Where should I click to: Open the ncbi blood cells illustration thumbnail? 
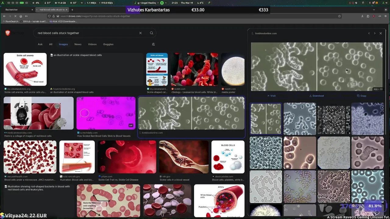(x=77, y=157)
